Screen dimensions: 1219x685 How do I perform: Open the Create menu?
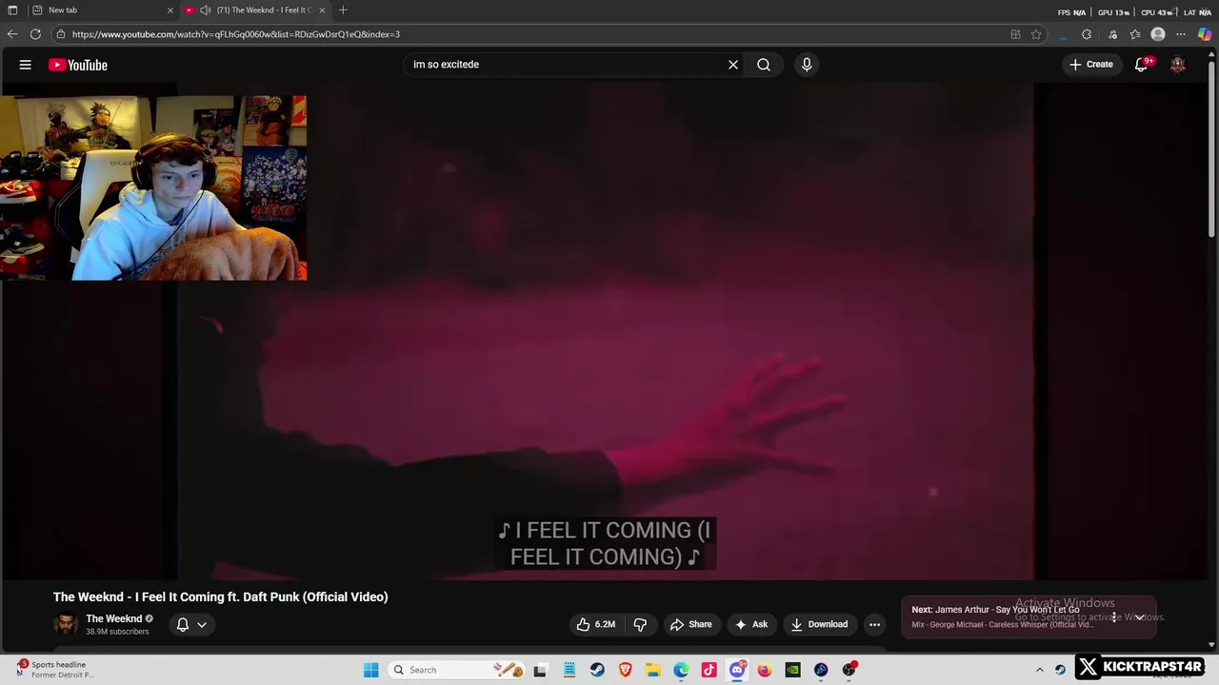pyautogui.click(x=1091, y=65)
